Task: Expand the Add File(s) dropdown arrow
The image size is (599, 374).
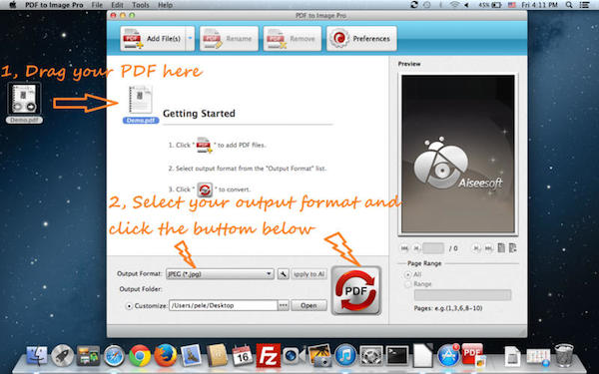Action: (x=190, y=39)
